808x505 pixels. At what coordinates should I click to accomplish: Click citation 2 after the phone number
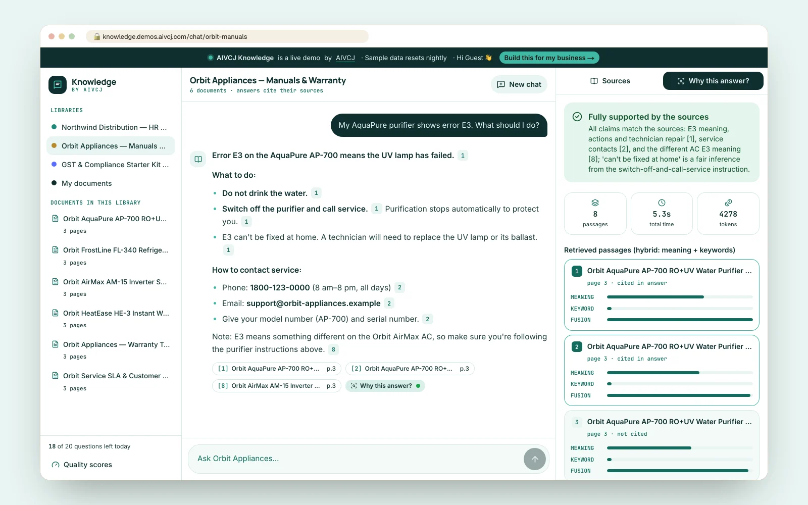coord(399,288)
